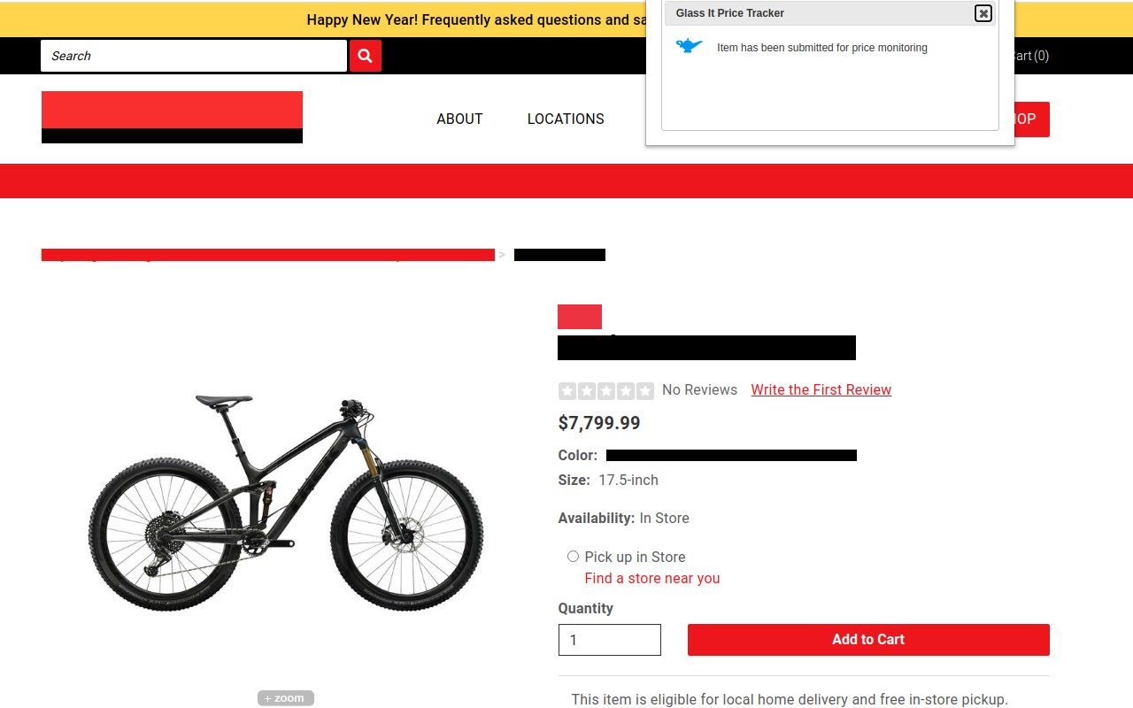Click the first rating star

(566, 390)
